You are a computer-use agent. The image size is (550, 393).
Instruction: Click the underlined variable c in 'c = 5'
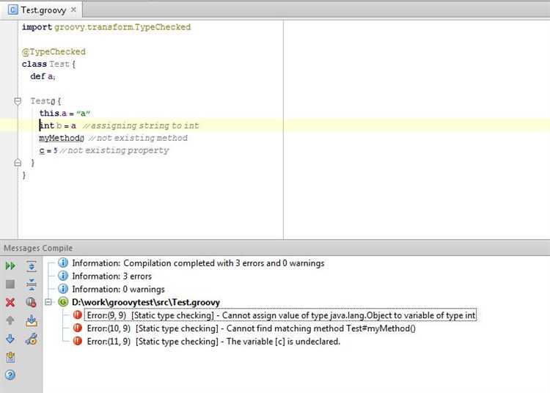(42, 151)
